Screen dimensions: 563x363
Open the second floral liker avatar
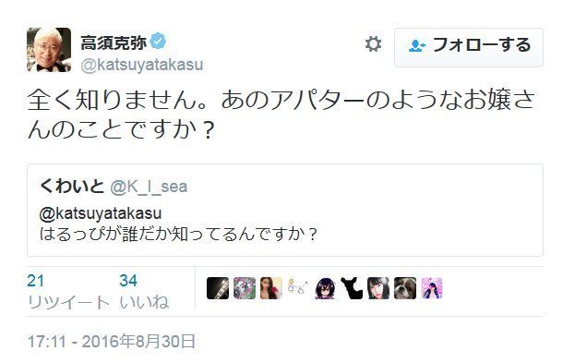point(245,288)
